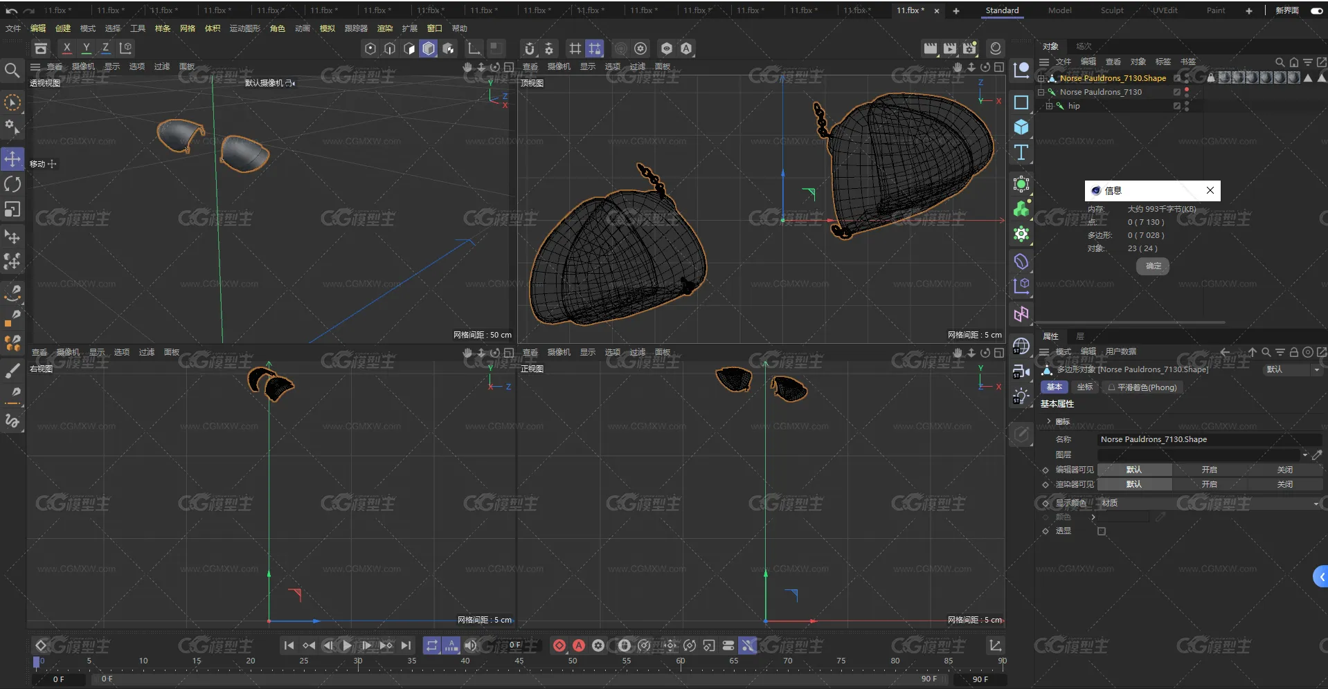Click the Object Manager search icon
The height and width of the screenshot is (689, 1328).
[x=1280, y=62]
